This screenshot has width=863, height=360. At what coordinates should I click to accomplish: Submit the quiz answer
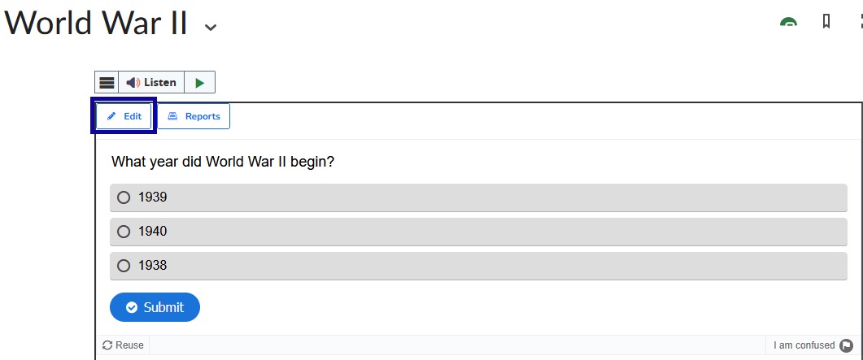[x=155, y=307]
